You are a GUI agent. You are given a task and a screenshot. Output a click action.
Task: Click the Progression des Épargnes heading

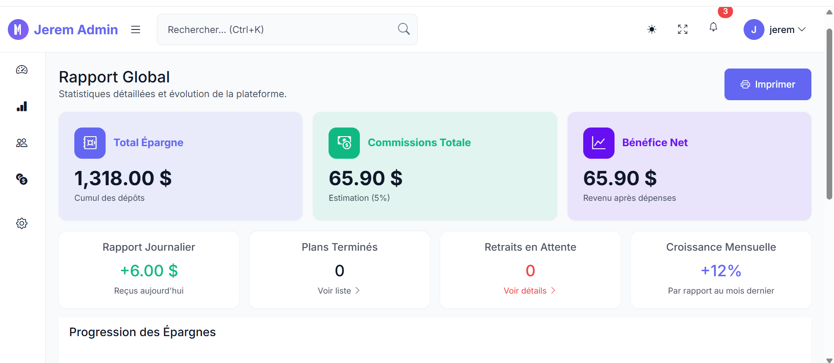pos(143,332)
